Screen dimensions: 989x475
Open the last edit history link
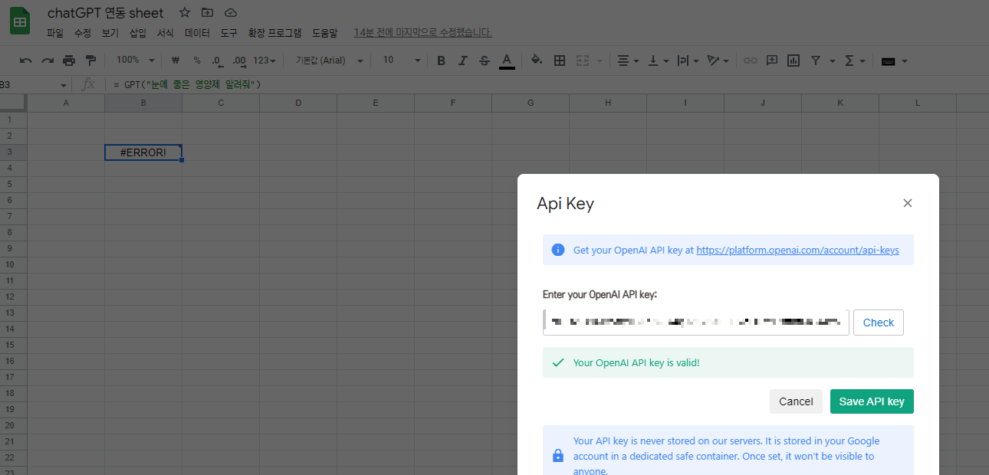[x=422, y=33]
